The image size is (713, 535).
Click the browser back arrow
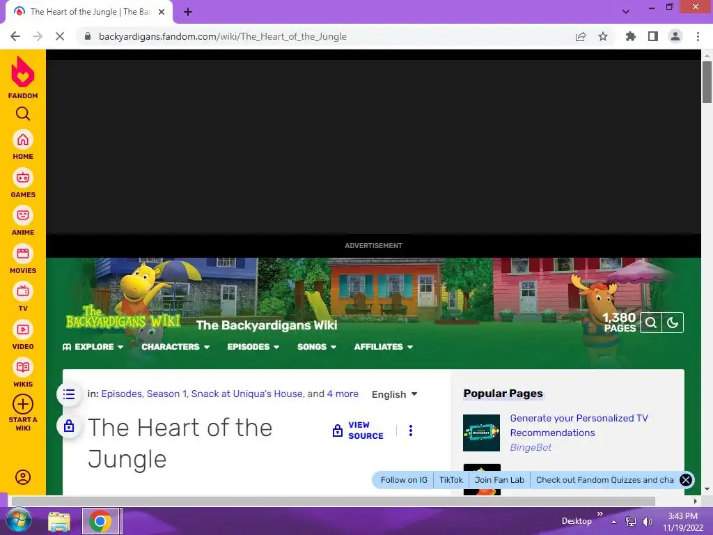pyautogui.click(x=15, y=36)
